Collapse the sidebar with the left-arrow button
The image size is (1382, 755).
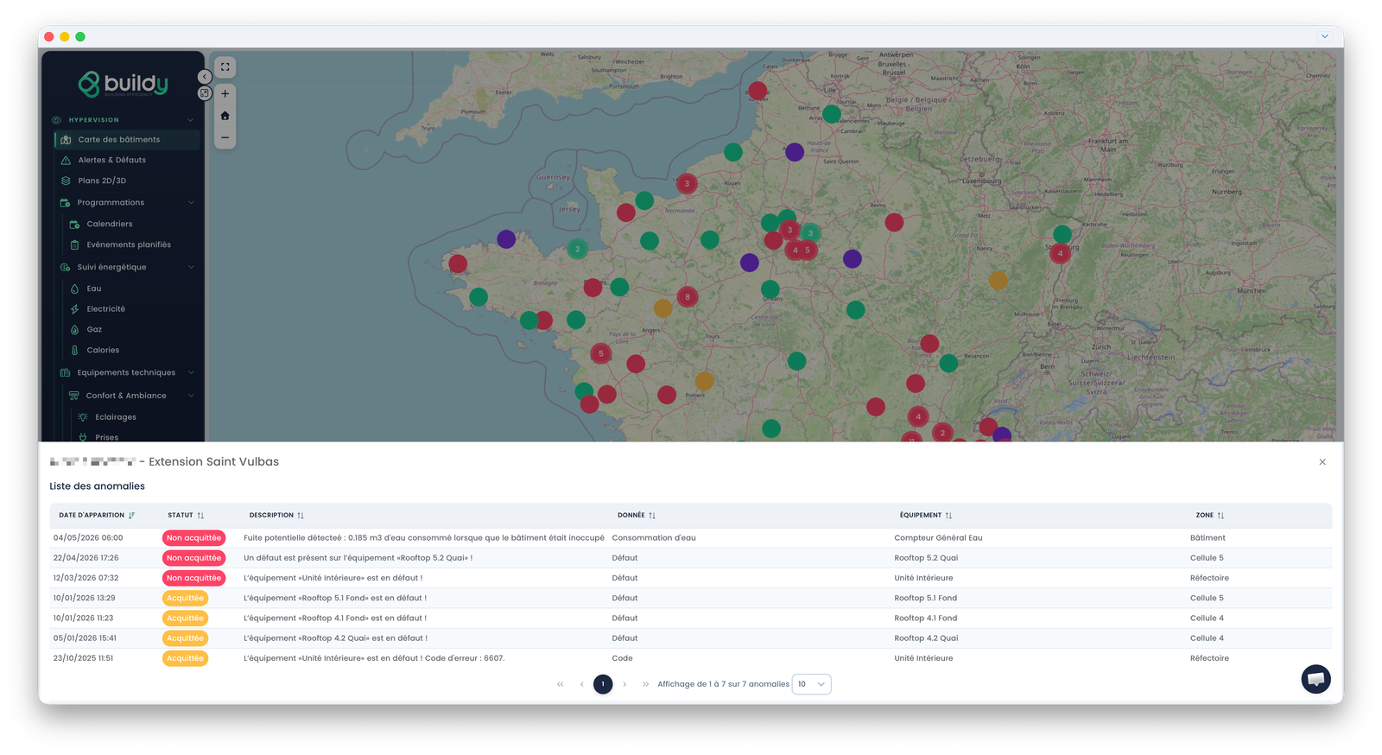coord(205,77)
